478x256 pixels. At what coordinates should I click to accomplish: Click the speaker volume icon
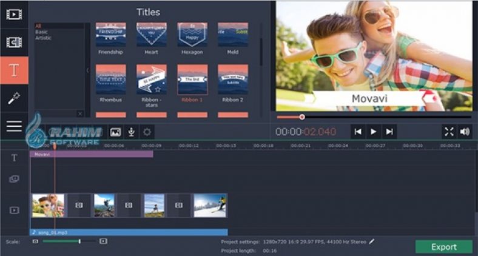pyautogui.click(x=465, y=132)
